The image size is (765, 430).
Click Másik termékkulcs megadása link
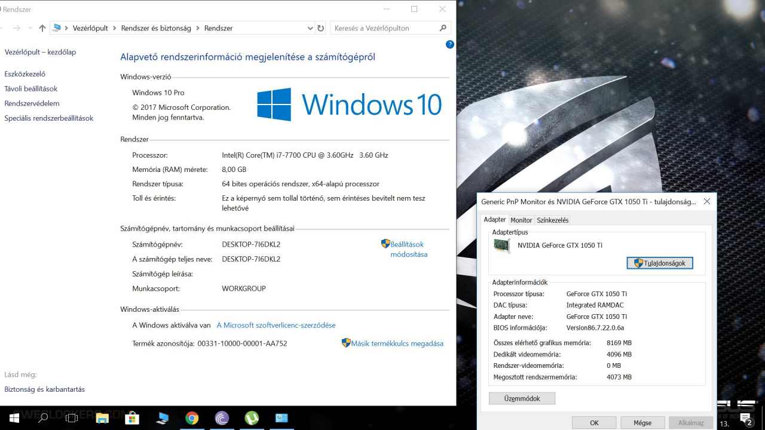397,343
